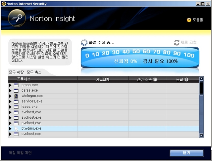This screenshot has height=161, width=212.
Task: Click the 프로세스 column header
Action: click(x=43, y=79)
